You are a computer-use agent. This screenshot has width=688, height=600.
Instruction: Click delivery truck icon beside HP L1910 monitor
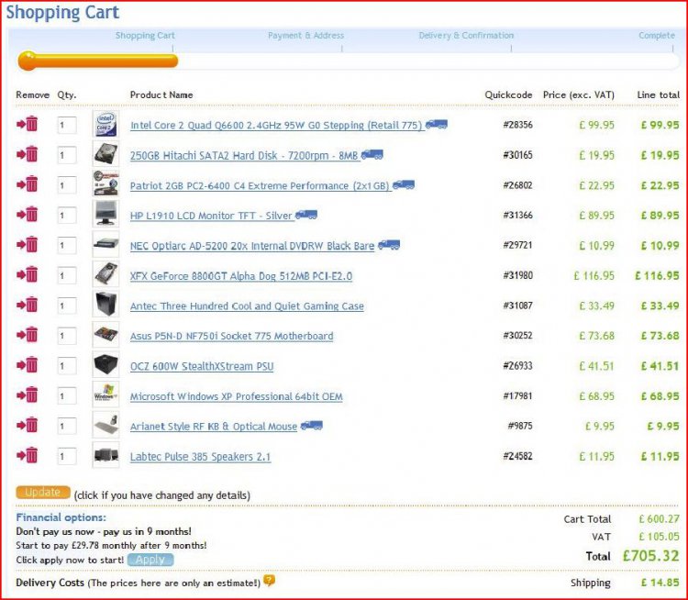306,215
